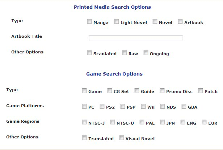223x150 pixels.
Task: Select the Artbook checkbox
Action: (x=180, y=21)
